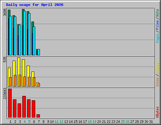Image resolution: width=161 pixels, height=125 pixels.
Task: Click day 2 cyan pages bar
Action: coord(15,36)
